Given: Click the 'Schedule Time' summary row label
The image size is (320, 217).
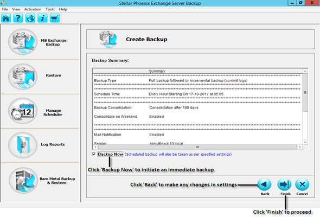Looking at the screenshot, I should pyautogui.click(x=107, y=94).
